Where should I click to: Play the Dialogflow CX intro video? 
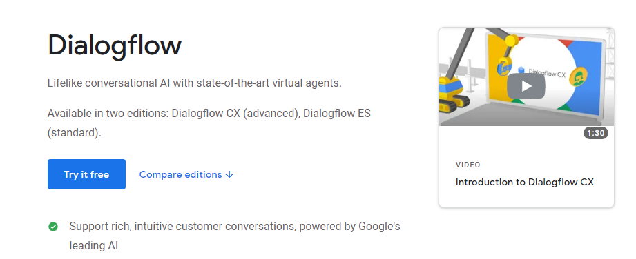click(x=526, y=86)
